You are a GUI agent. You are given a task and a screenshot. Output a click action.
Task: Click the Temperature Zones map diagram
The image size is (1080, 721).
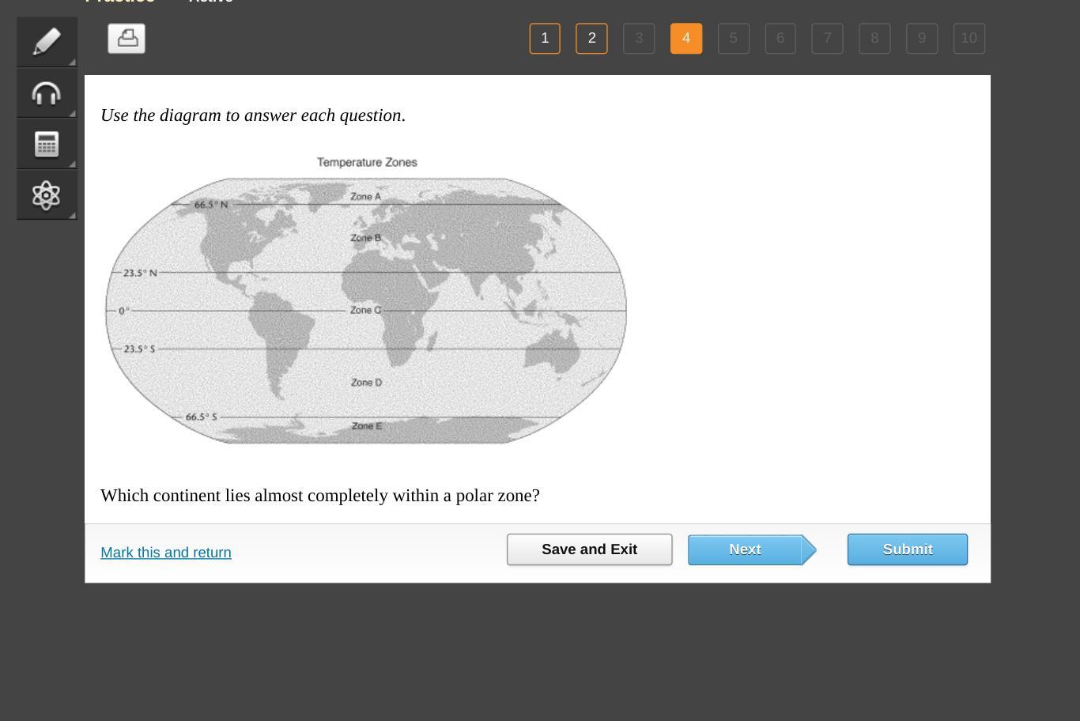pos(366,310)
